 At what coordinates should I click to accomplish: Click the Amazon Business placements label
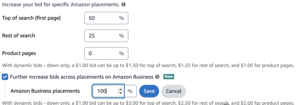click(x=45, y=91)
